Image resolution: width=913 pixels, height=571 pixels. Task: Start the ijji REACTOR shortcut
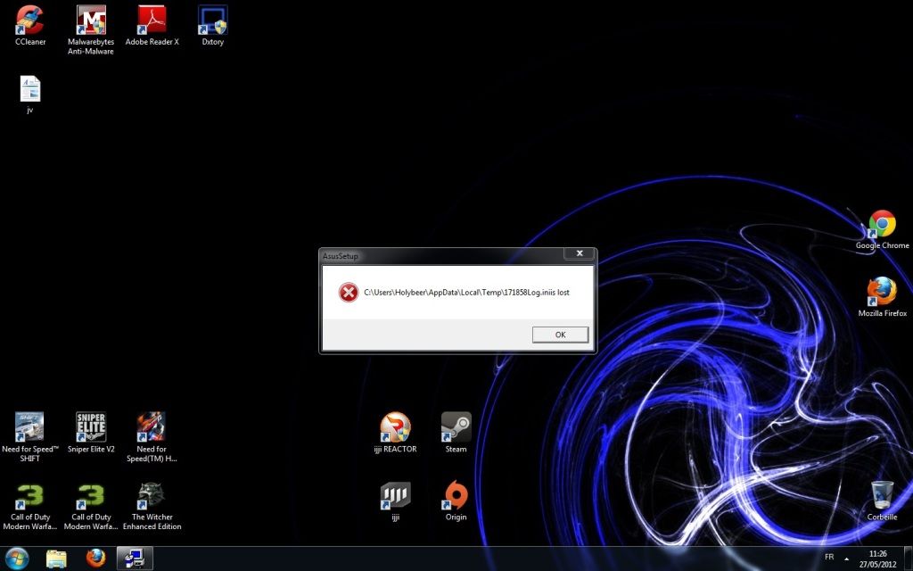395,428
